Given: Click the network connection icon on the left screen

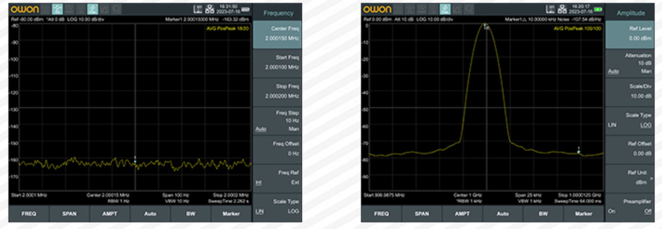Looking at the screenshot, I should point(210,9).
